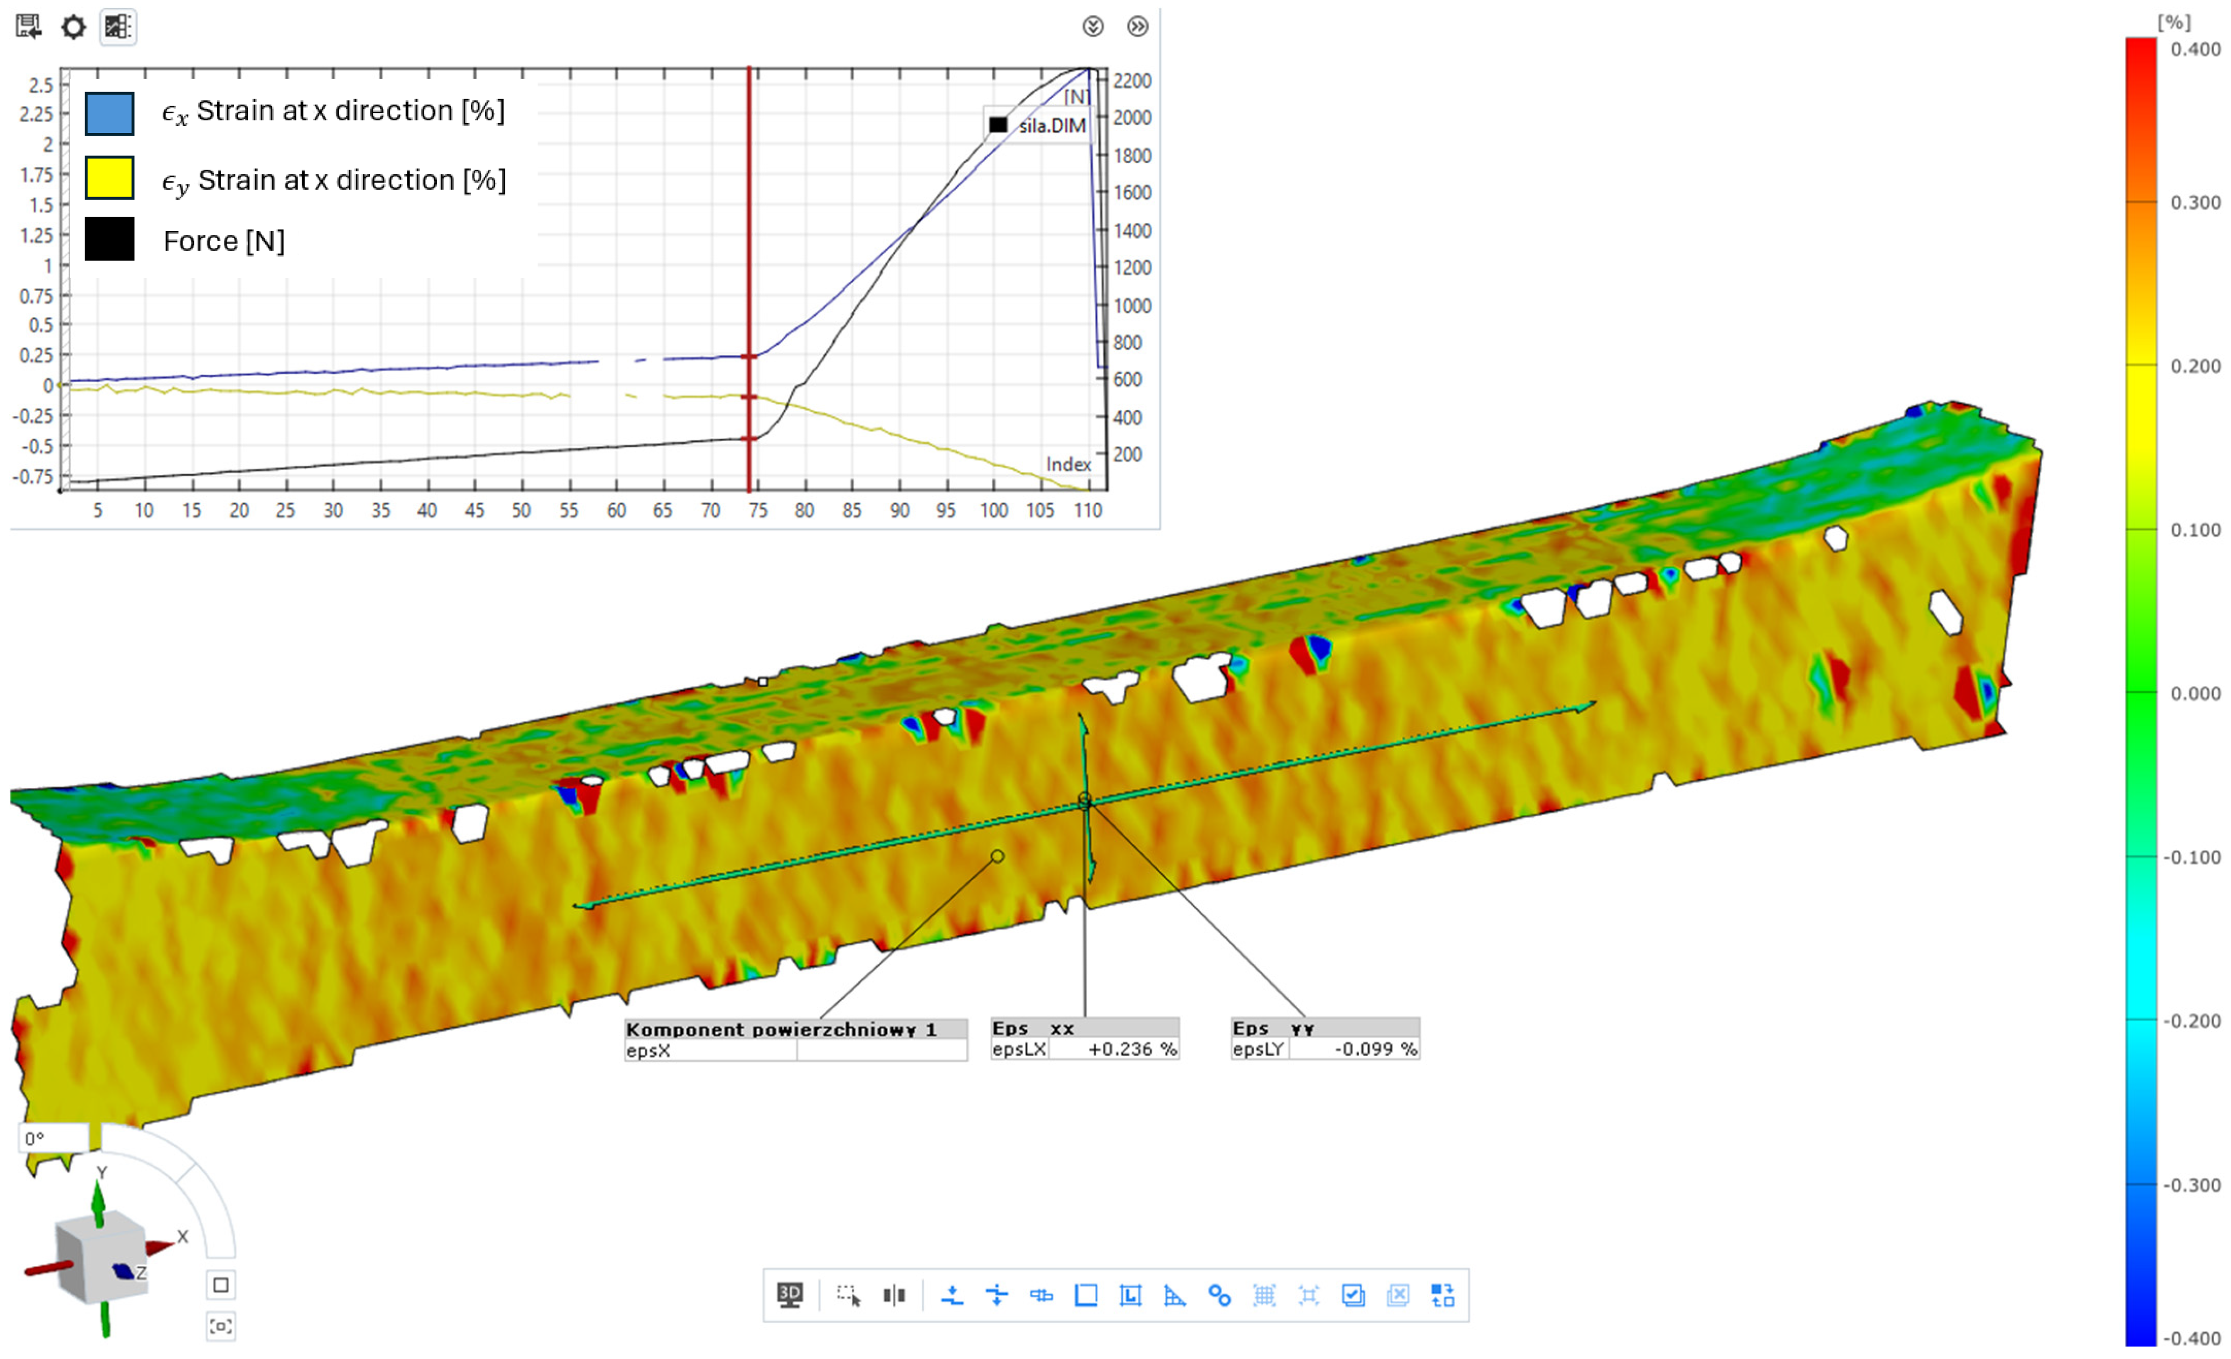This screenshot has width=2231, height=1359.
Task: Click the import diagram data icon
Action: pyautogui.click(x=29, y=26)
